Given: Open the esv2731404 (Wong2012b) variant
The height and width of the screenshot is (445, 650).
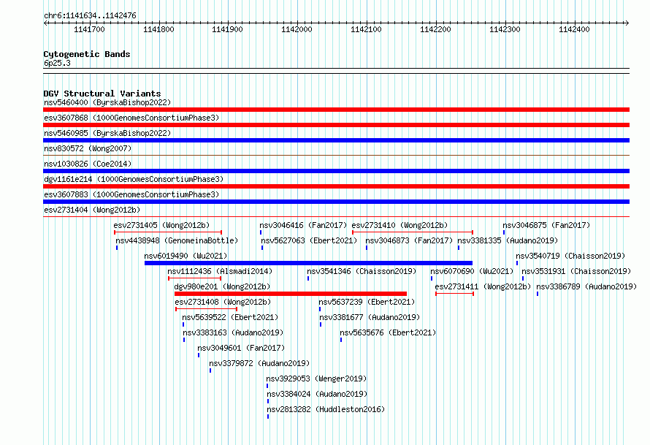Looking at the screenshot, I should [x=92, y=210].
